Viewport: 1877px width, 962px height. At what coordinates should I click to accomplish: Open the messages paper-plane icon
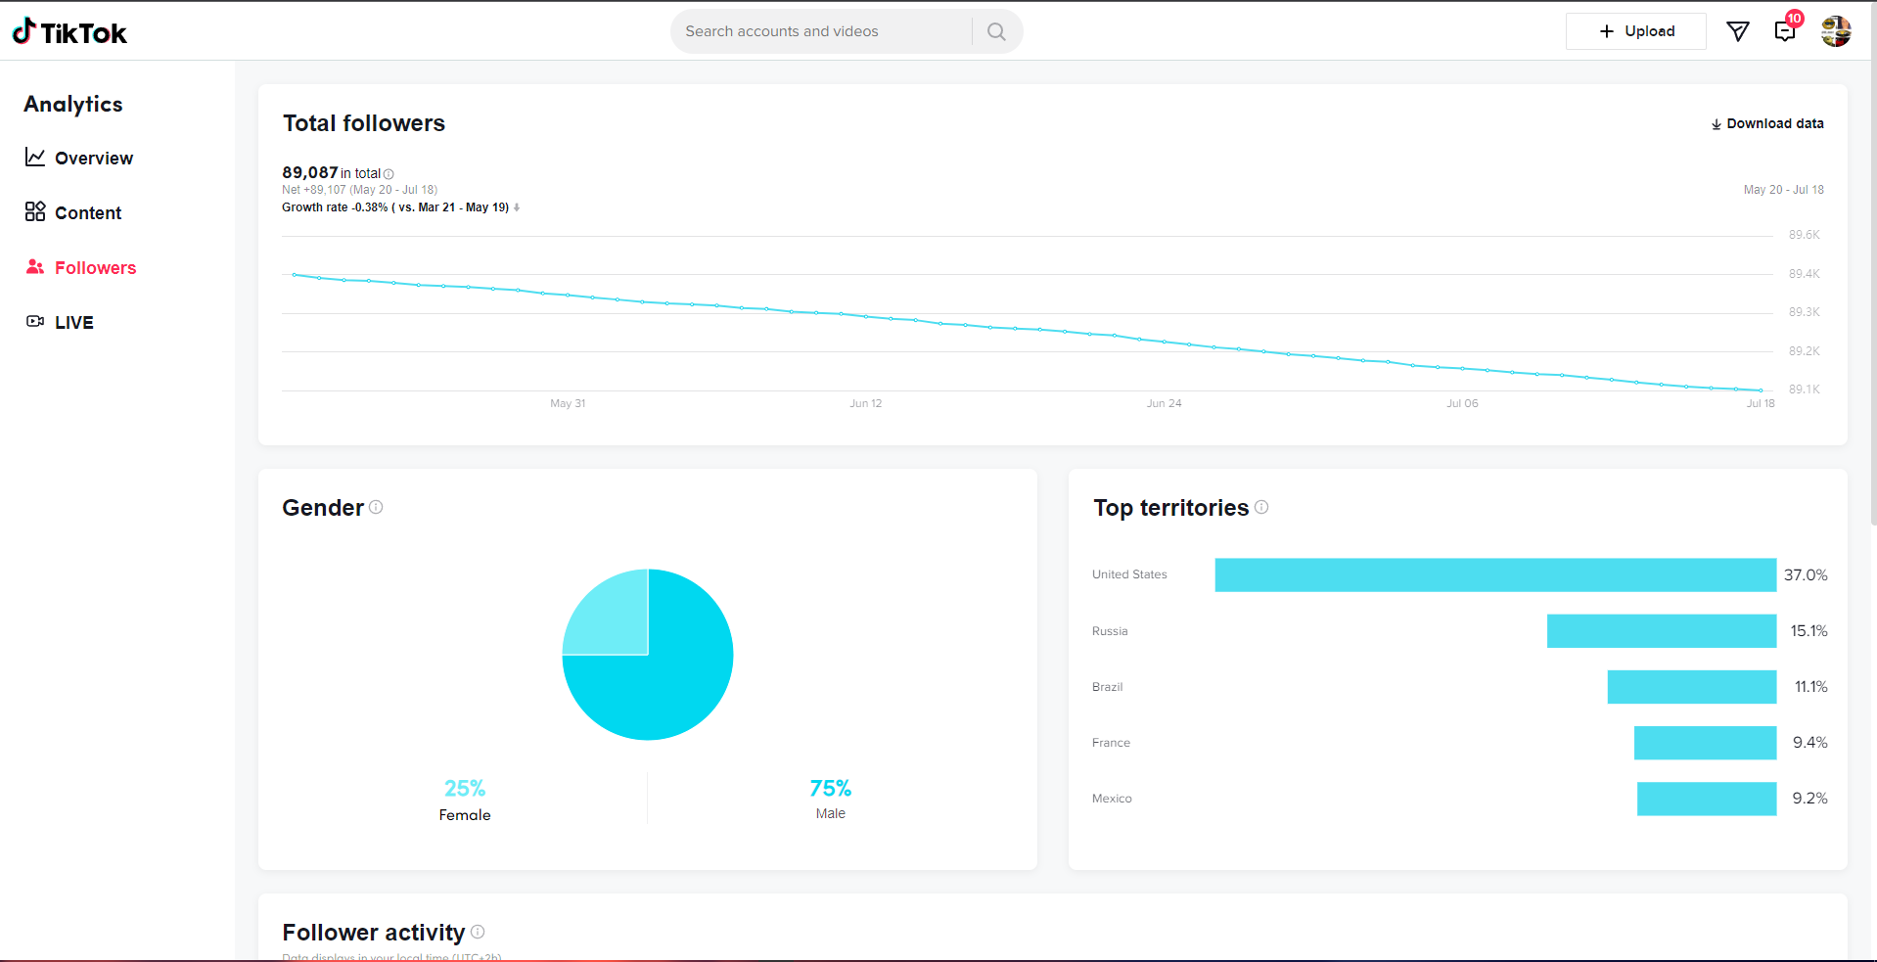click(x=1738, y=31)
